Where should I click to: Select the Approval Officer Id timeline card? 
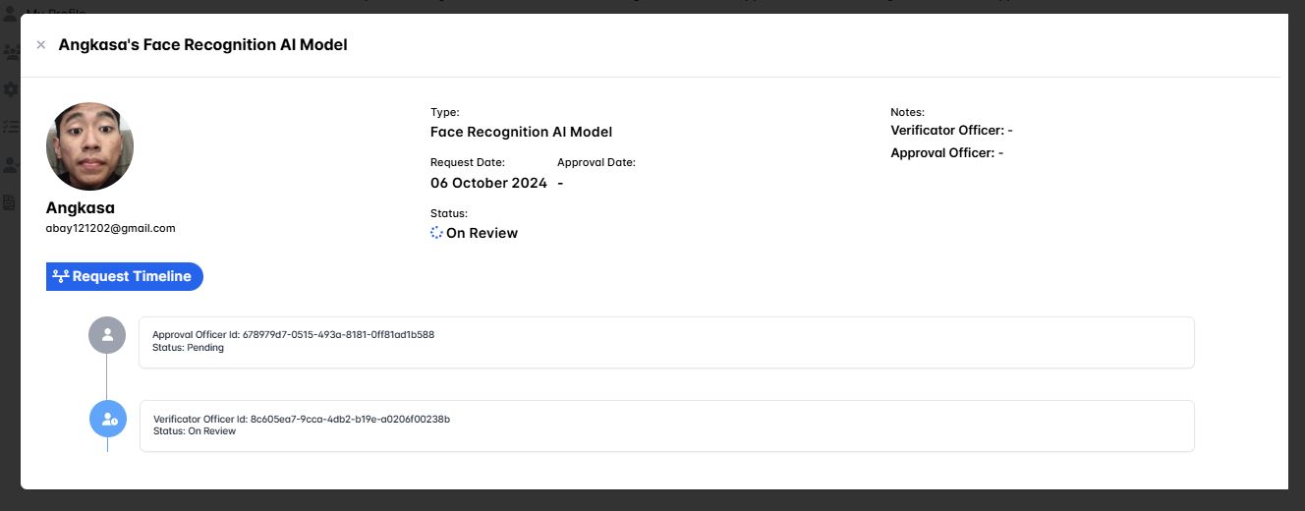(666, 342)
